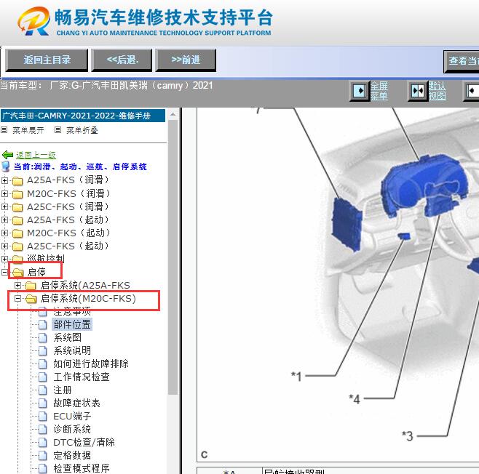Expand the M20C-FKS（润滑） folder
The height and width of the screenshot is (474, 479).
pyautogui.click(x=4, y=193)
